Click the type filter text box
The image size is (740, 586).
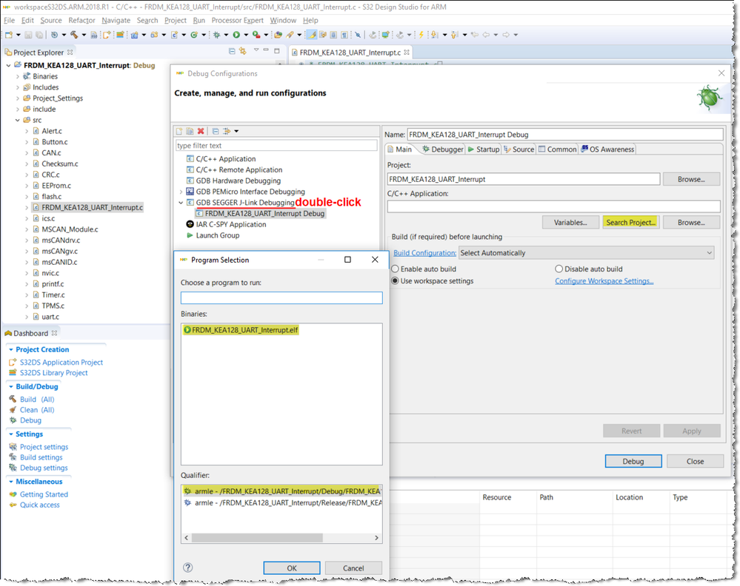tap(276, 146)
